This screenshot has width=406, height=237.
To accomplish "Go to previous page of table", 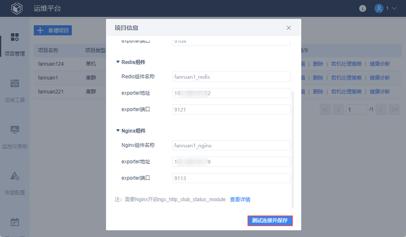I will point(338,109).
